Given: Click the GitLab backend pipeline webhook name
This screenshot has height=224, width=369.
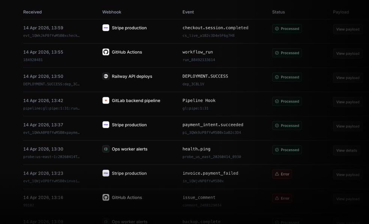Looking at the screenshot, I should pos(136,100).
